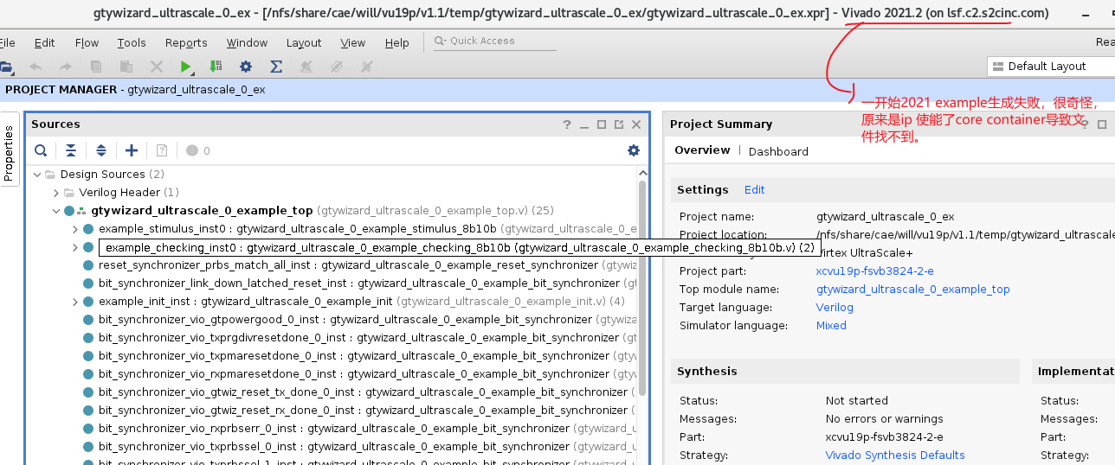The height and width of the screenshot is (465, 1115).
Task: Click the Redo arrow in toolbar
Action: [x=66, y=67]
